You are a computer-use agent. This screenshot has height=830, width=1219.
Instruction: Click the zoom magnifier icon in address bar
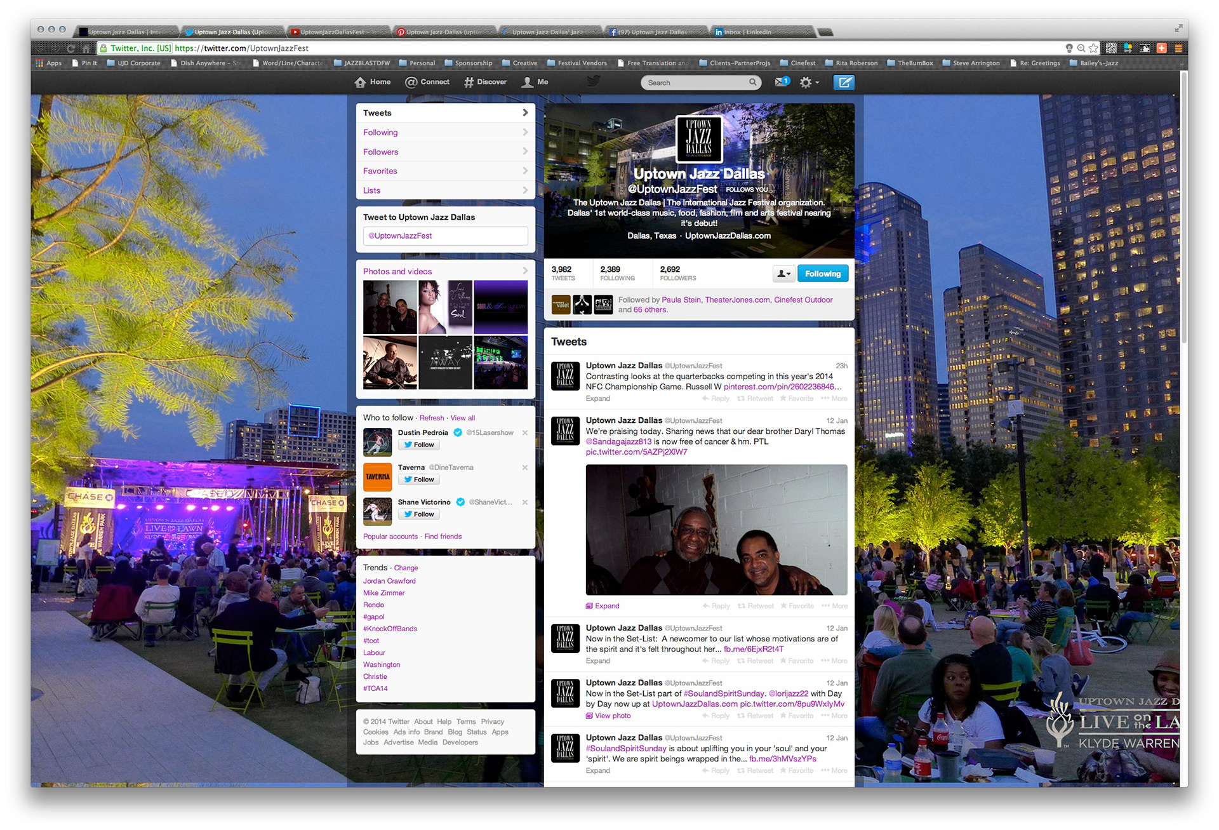(x=1081, y=48)
